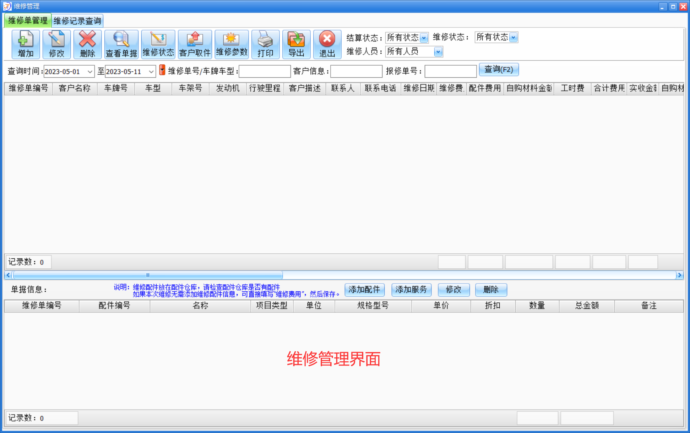Click the 导出 export icon
690x433 pixels.
click(296, 44)
